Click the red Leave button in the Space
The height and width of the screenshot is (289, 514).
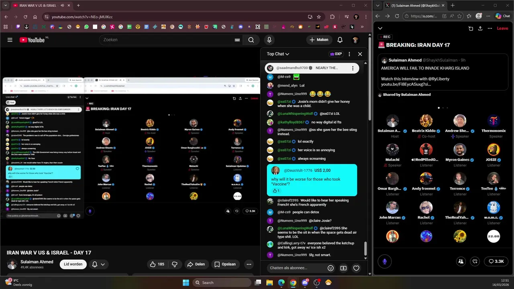[x=502, y=28]
